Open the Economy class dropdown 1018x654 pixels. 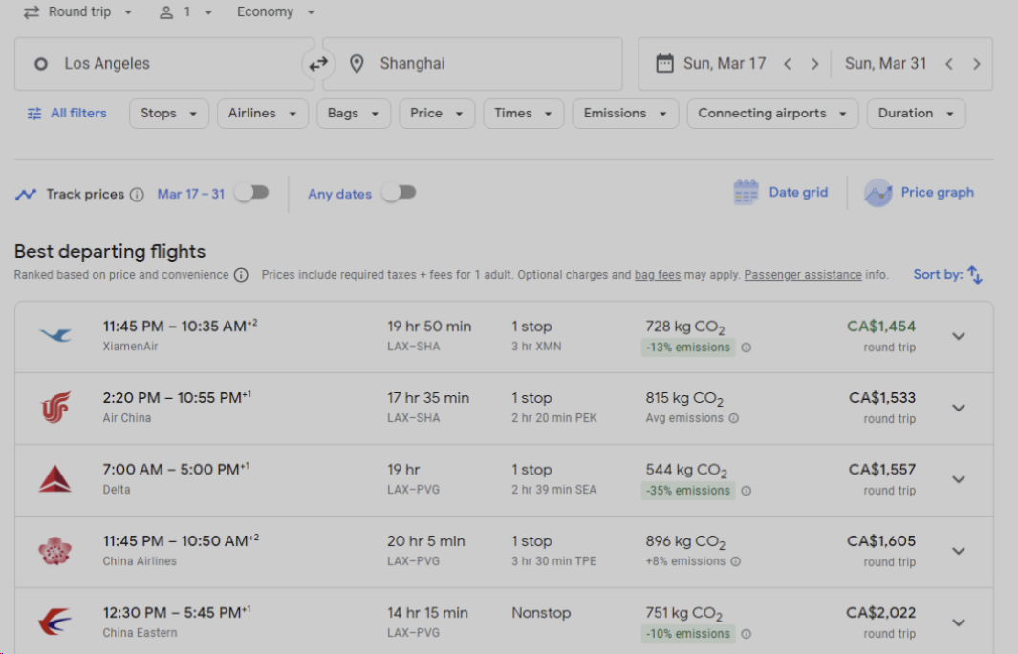(x=275, y=11)
